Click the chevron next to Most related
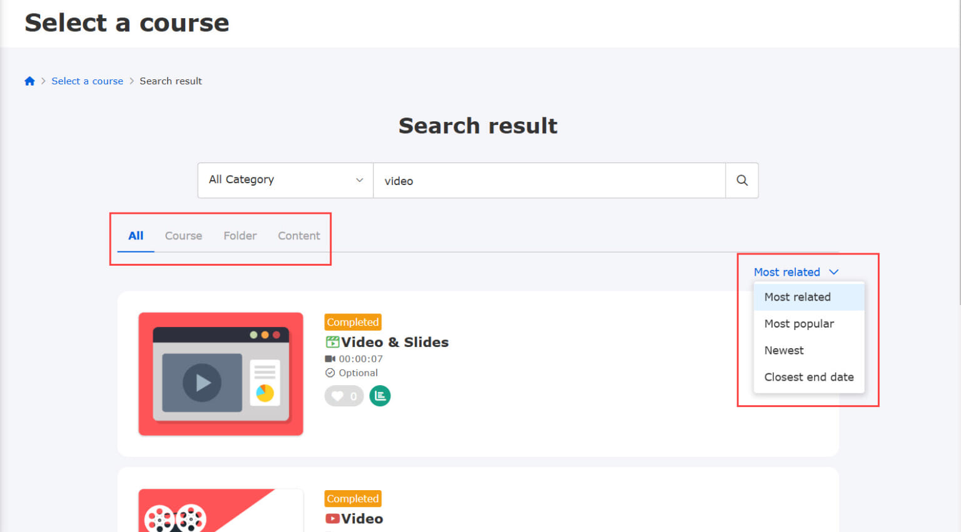 click(x=833, y=272)
